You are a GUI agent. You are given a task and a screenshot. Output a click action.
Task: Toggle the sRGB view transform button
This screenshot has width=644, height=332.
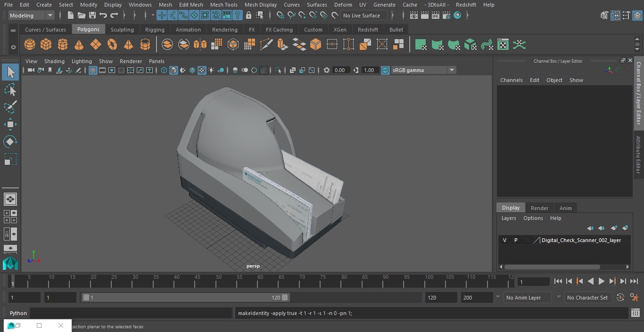coord(385,70)
